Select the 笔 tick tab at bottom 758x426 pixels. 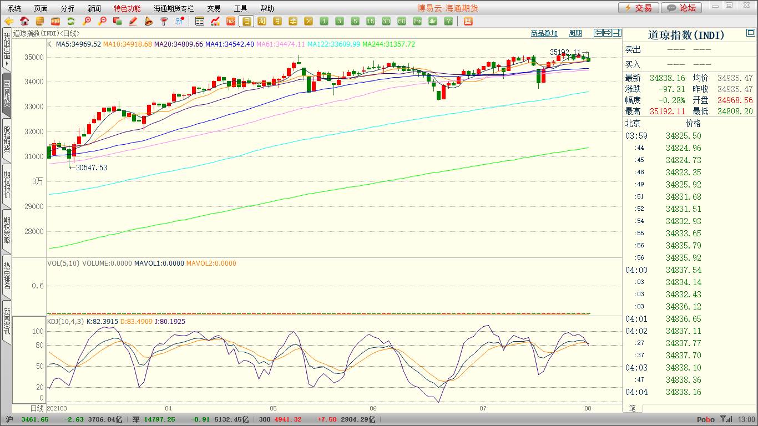pyautogui.click(x=633, y=408)
